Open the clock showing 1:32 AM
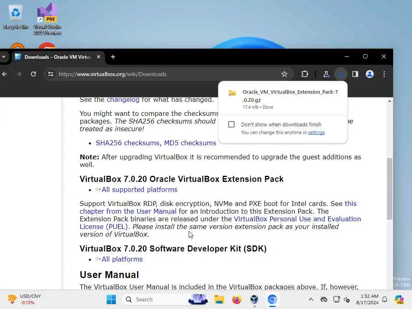The width and height of the screenshot is (412, 309). pos(367,299)
